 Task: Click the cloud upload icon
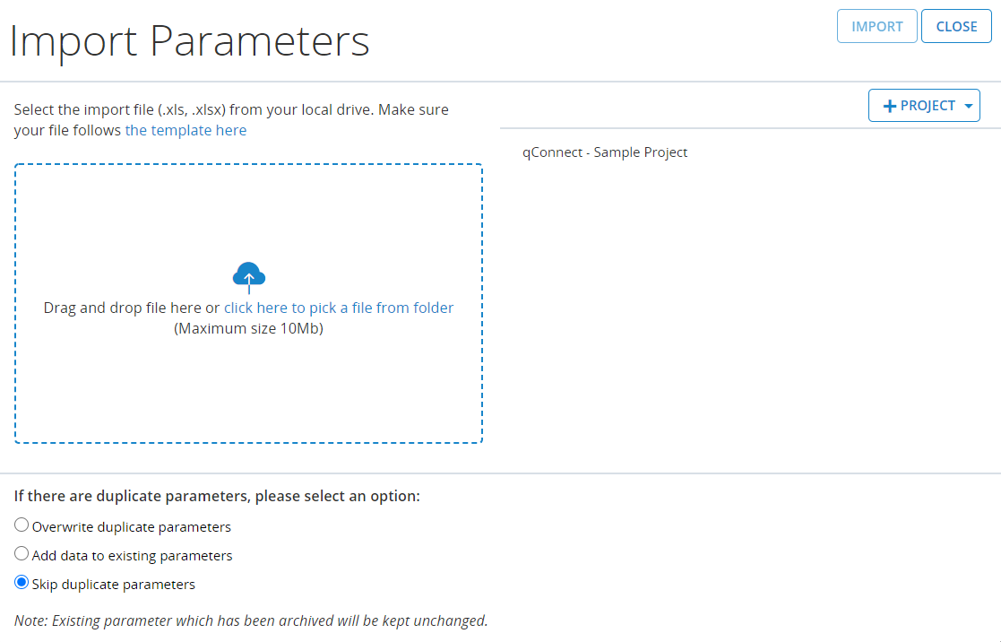pyautogui.click(x=249, y=277)
